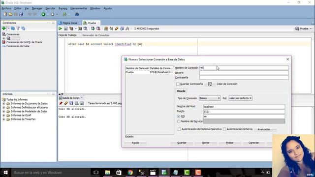Run statement with green play icon

(60, 29)
